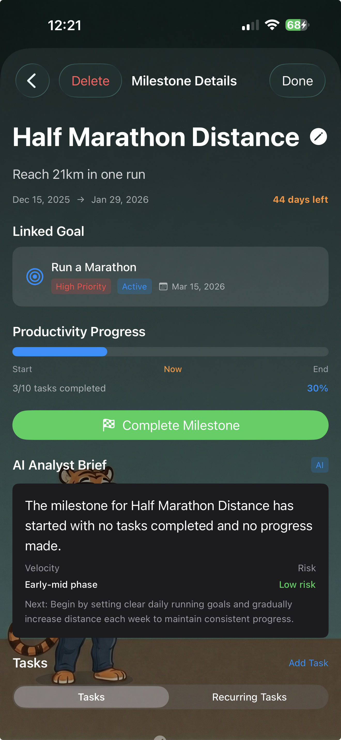This screenshot has height=740, width=341.
Task: Tap the blue target goal icon
Action: point(35,277)
